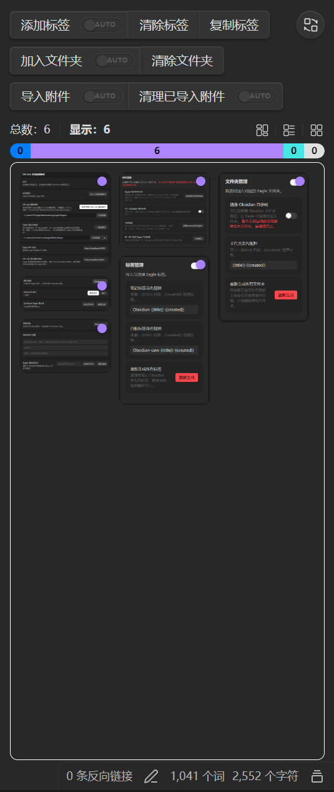Click the 清除标签 button
This screenshot has width=334, height=792.
coord(164,25)
